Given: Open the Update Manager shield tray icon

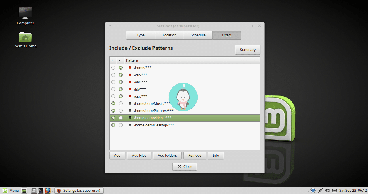Looking at the screenshot, I should tap(313, 190).
